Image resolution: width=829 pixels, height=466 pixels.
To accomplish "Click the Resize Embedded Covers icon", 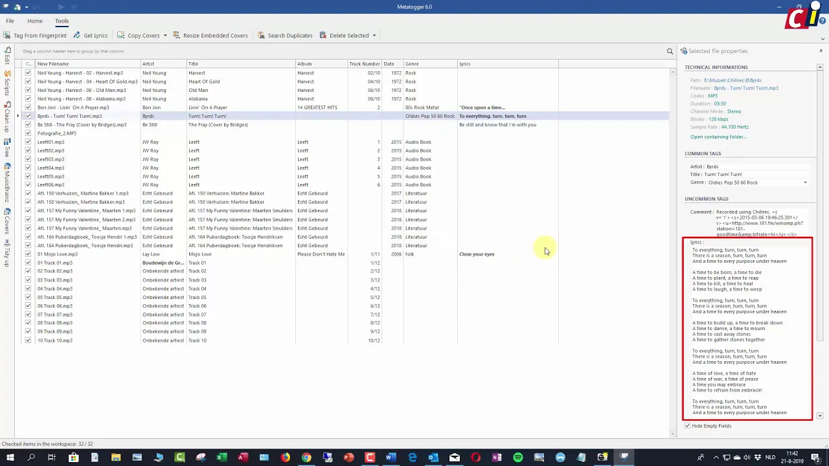I will coord(177,36).
